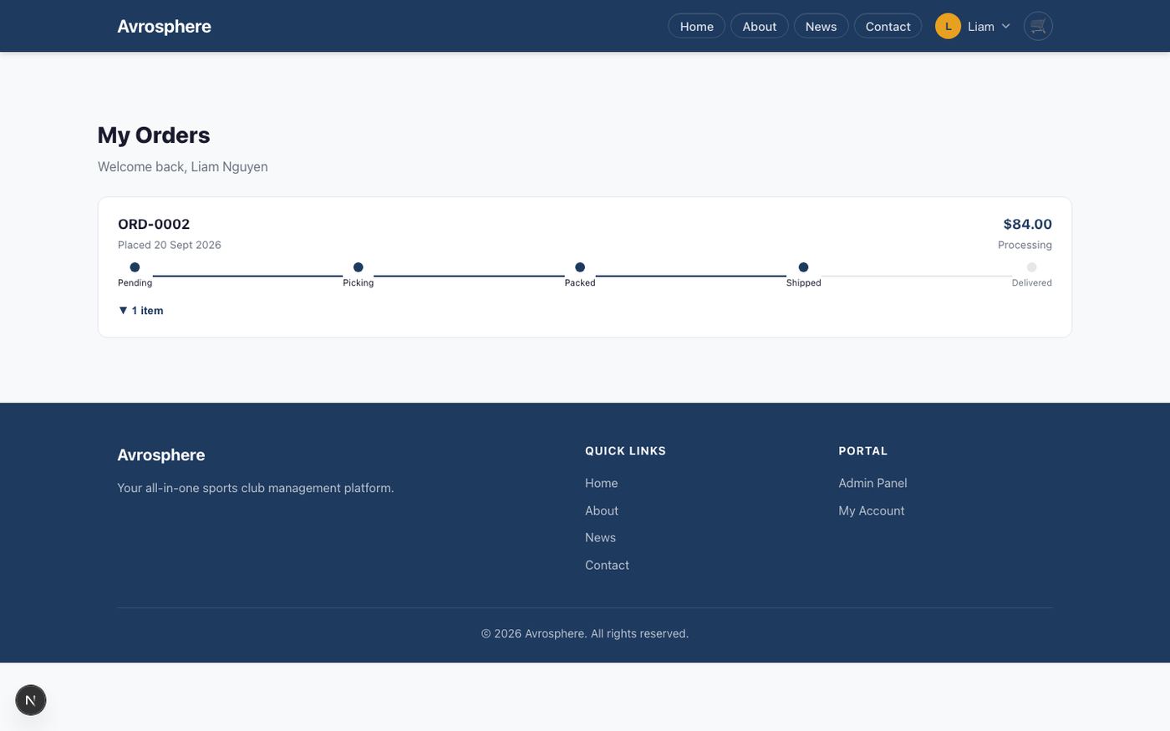Open About in the top navigation
1170x731 pixels.
click(760, 26)
